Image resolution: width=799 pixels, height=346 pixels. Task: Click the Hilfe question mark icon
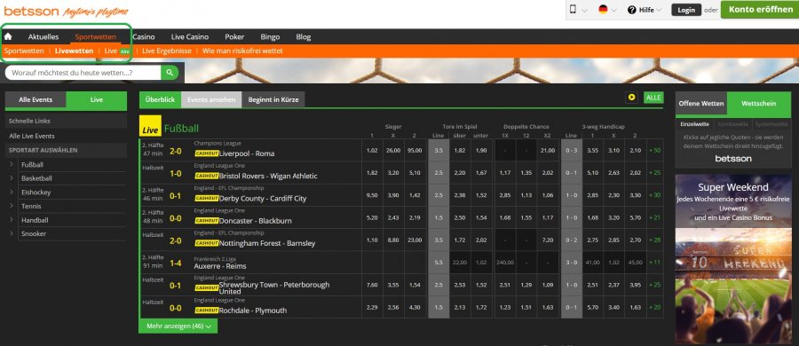tap(632, 10)
